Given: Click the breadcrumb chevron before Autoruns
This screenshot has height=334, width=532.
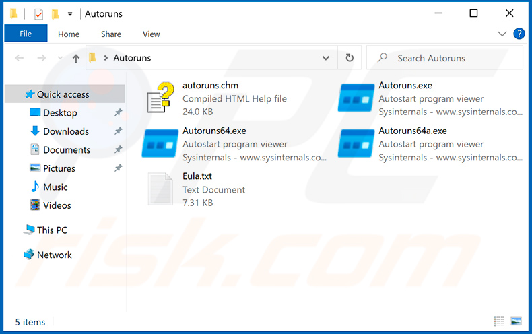Looking at the screenshot, I should [106, 58].
